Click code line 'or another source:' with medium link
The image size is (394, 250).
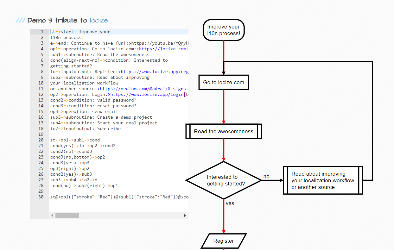(x=119, y=89)
